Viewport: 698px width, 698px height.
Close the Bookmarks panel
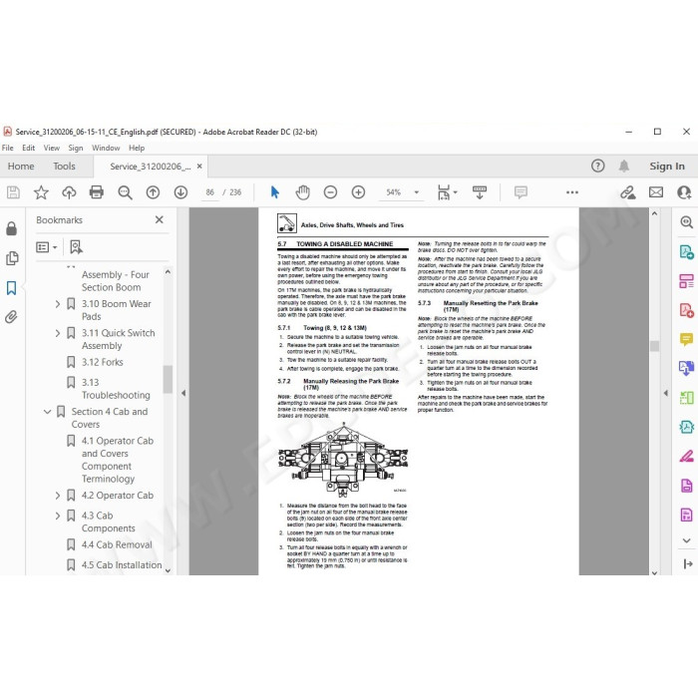[x=159, y=220]
